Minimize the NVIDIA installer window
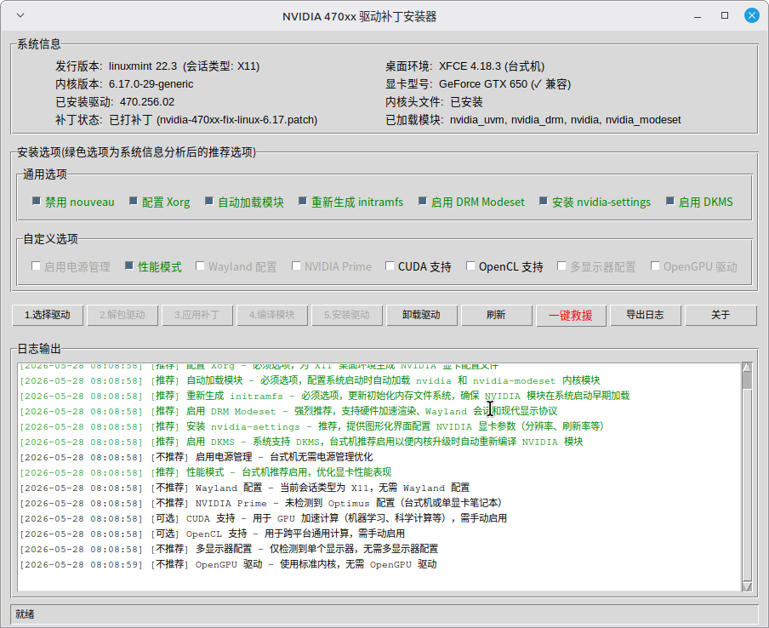The height and width of the screenshot is (628, 769). pyautogui.click(x=698, y=16)
